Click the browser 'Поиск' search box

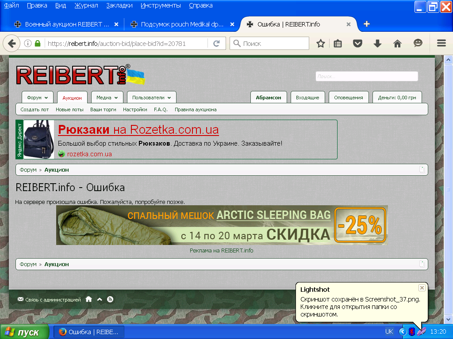[269, 44]
